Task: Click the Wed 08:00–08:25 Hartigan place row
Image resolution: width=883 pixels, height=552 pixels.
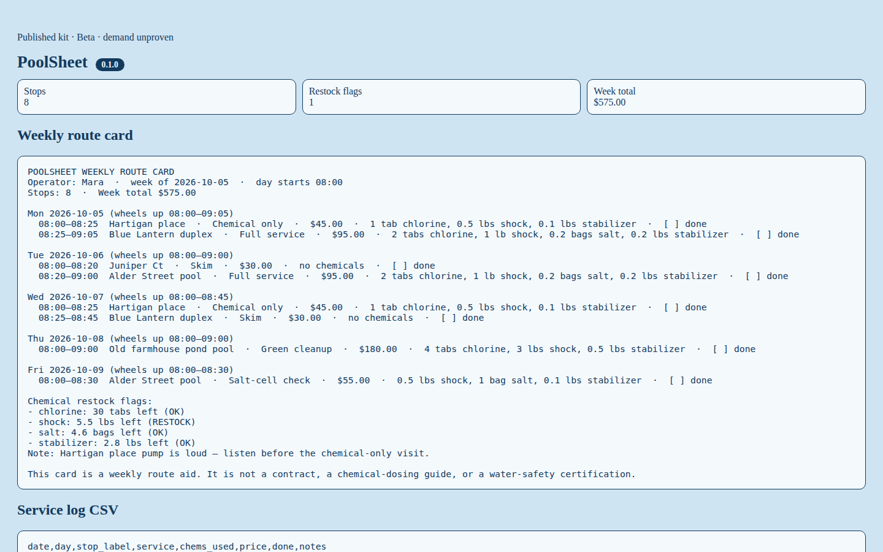Action: point(373,307)
